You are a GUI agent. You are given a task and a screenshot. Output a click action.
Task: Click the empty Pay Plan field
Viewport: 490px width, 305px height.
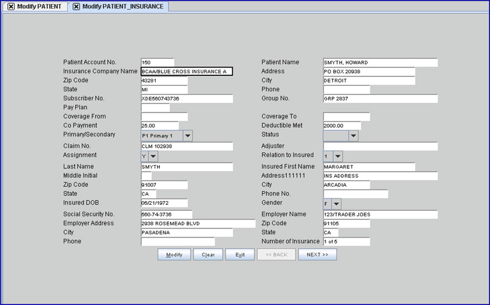point(155,108)
